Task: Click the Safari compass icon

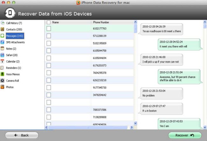Action: coord(3,55)
